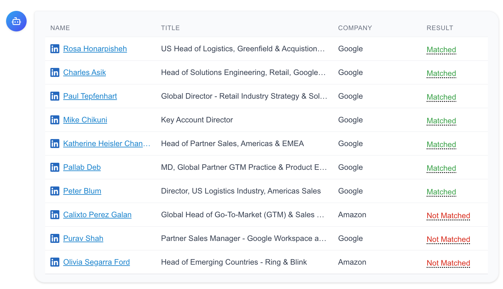Open Katherine Heisler Chan profile link
This screenshot has height=289, width=503.
107,144
